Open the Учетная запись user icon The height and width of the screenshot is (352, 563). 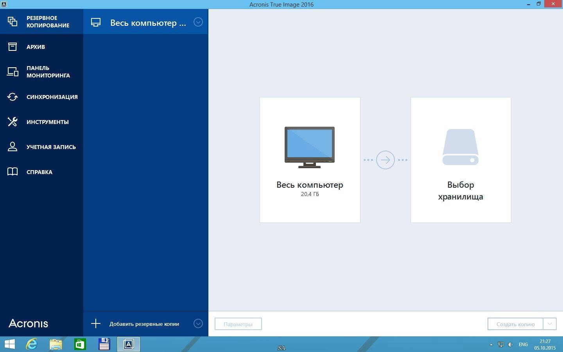(x=13, y=147)
